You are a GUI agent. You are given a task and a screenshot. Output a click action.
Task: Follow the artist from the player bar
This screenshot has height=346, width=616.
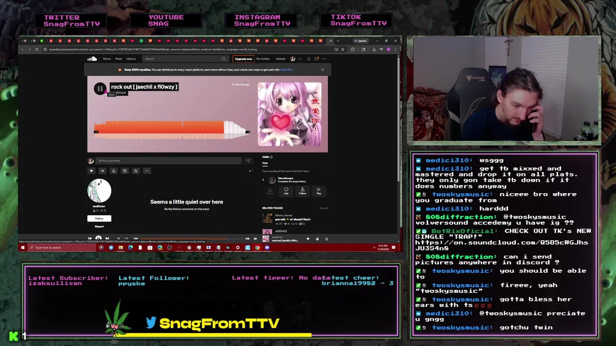(x=317, y=239)
